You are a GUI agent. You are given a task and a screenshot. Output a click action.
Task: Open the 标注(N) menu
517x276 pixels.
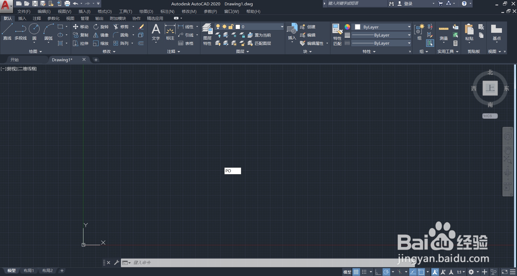click(167, 11)
